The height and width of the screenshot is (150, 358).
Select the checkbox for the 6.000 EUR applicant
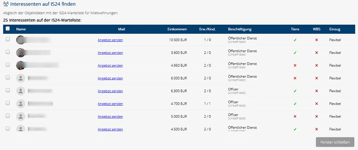(7, 77)
